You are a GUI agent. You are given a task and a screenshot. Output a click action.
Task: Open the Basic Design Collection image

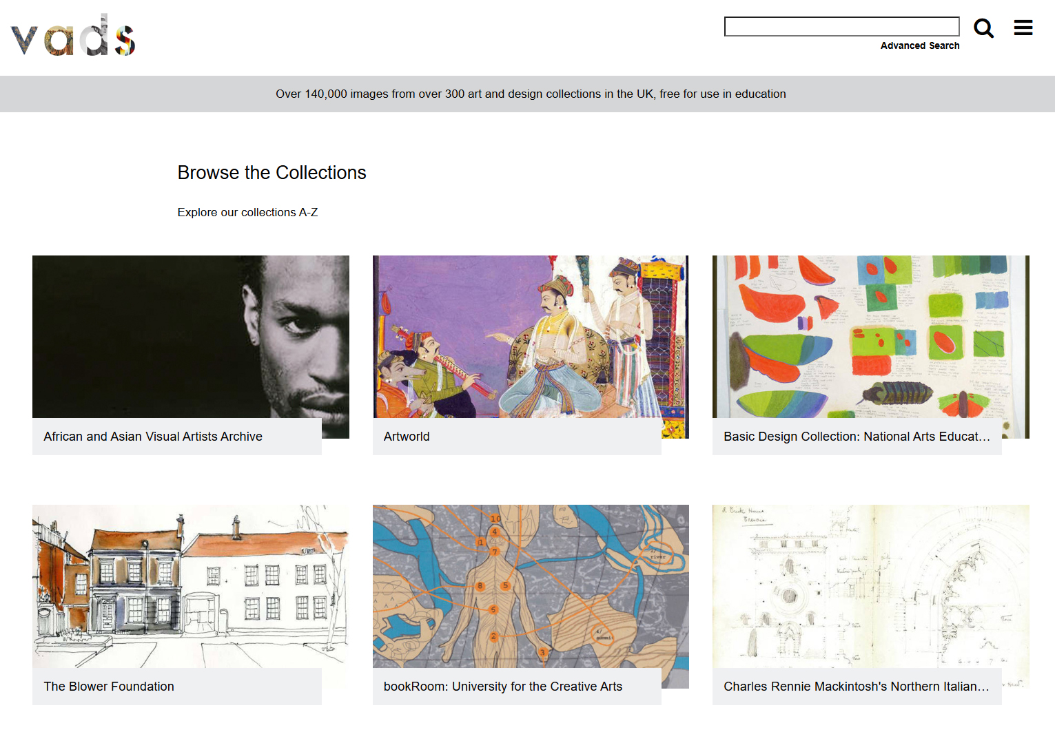pos(870,337)
